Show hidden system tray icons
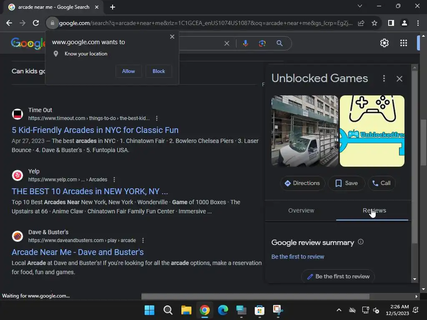The height and width of the screenshot is (320, 427). pos(339,310)
